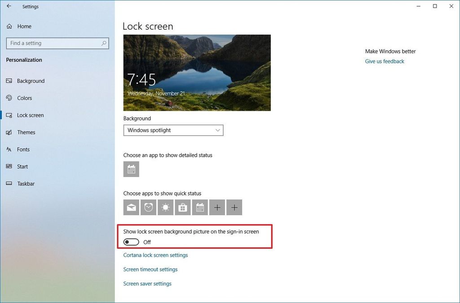Open Colors personalization settings
Image resolution: width=460 pixels, height=303 pixels.
[x=24, y=98]
